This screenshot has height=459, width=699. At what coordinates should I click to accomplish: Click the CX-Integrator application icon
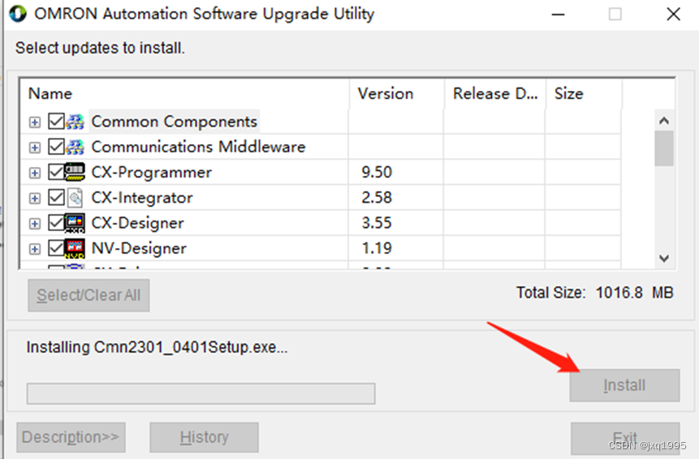(x=75, y=198)
